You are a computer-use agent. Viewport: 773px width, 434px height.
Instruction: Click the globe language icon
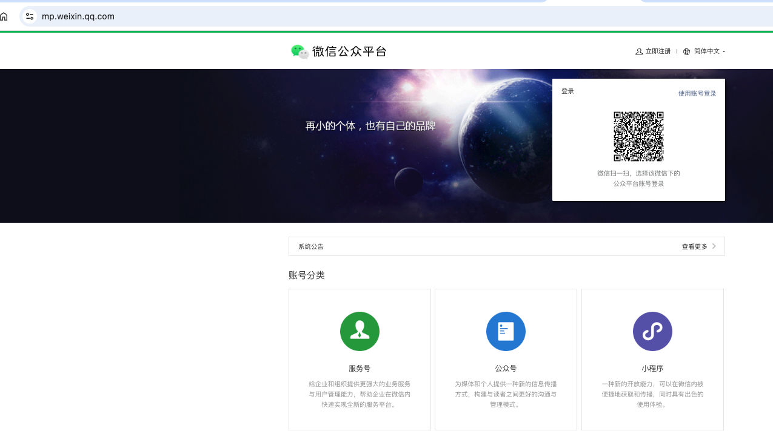click(x=686, y=51)
